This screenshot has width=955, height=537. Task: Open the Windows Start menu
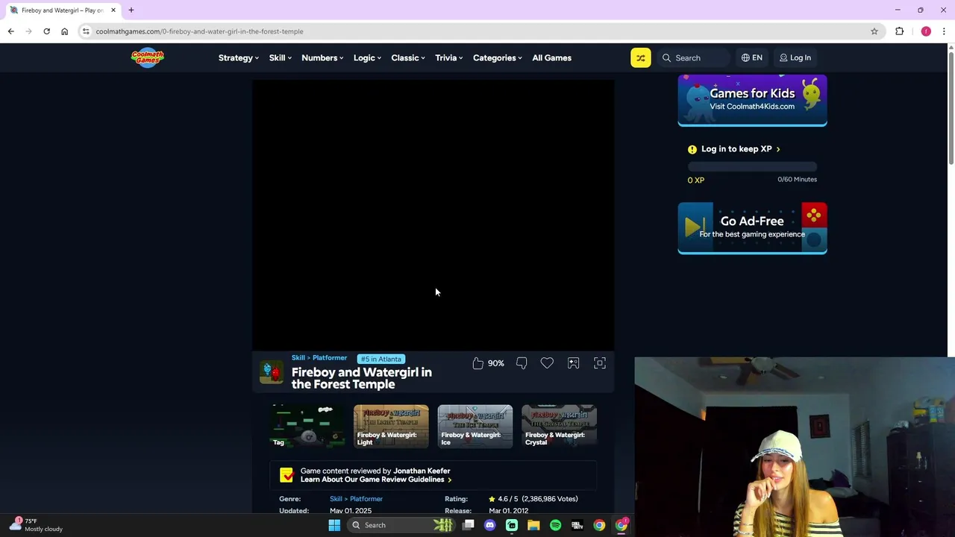334,525
